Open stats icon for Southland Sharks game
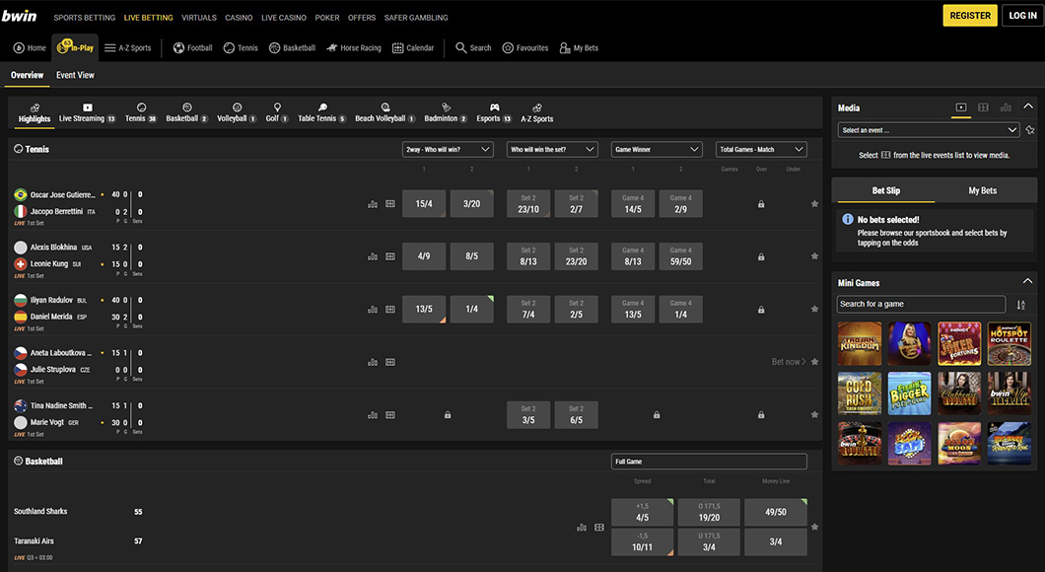Image resolution: width=1045 pixels, height=572 pixels. [581, 528]
